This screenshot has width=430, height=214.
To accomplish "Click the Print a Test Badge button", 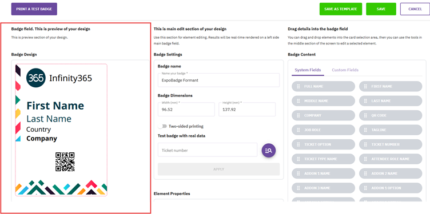I will click(x=34, y=9).
